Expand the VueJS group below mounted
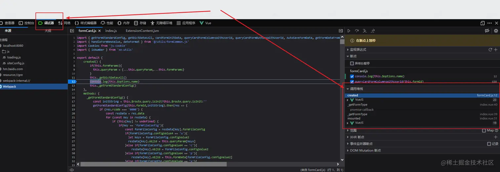The height and width of the screenshot is (172, 500). 348,123
